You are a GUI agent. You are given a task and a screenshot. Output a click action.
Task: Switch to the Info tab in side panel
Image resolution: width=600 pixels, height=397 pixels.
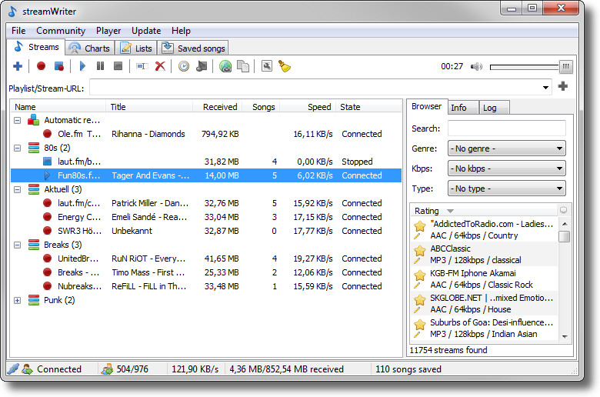coord(463,108)
